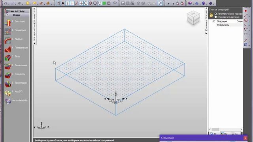Click the Операция column header
Viewport: 253px width, 142px height.
click(x=222, y=21)
